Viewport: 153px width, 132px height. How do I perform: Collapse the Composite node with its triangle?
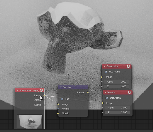coord(104,67)
